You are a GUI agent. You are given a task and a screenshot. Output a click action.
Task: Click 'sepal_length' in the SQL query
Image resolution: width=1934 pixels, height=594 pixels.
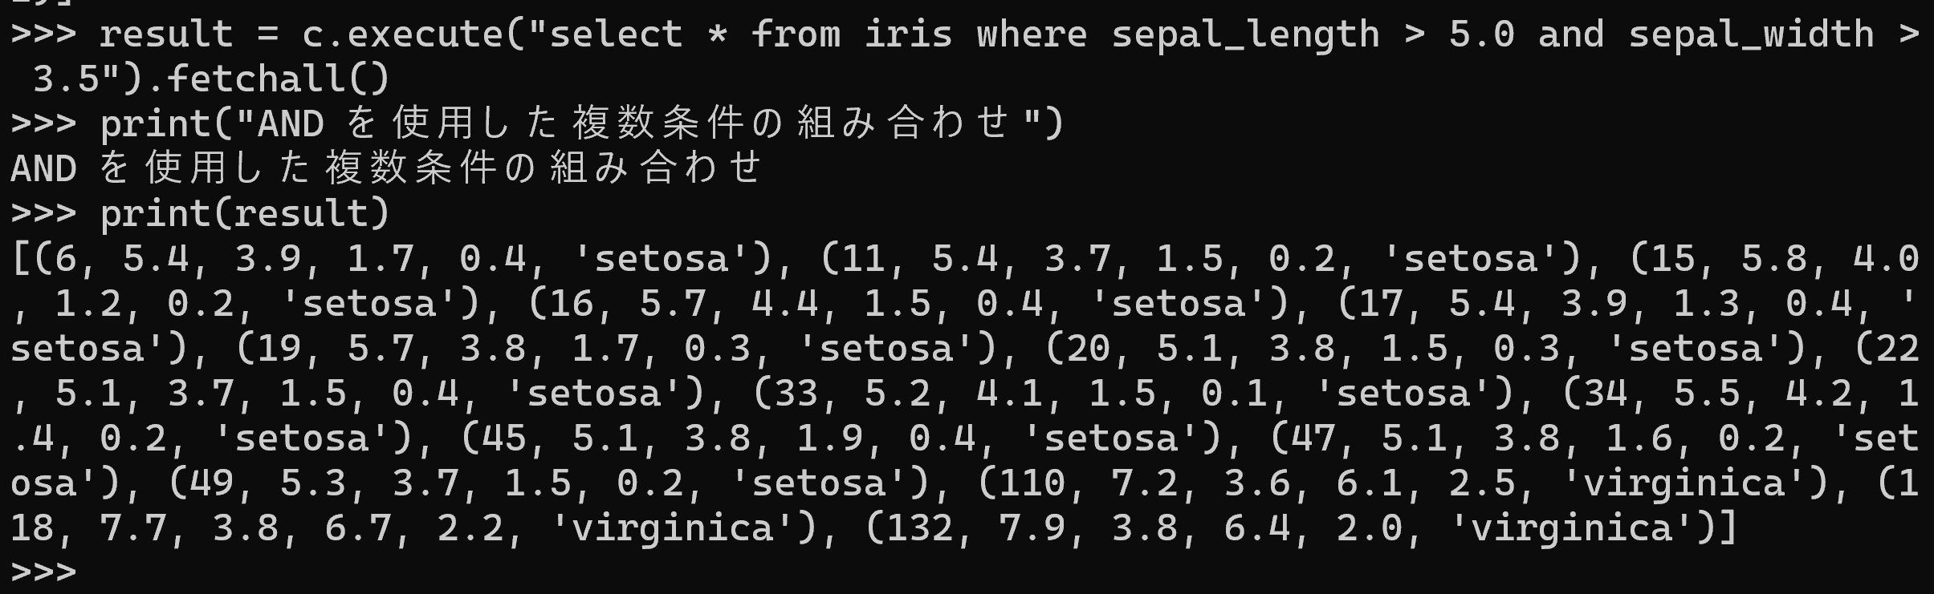(x=1245, y=34)
